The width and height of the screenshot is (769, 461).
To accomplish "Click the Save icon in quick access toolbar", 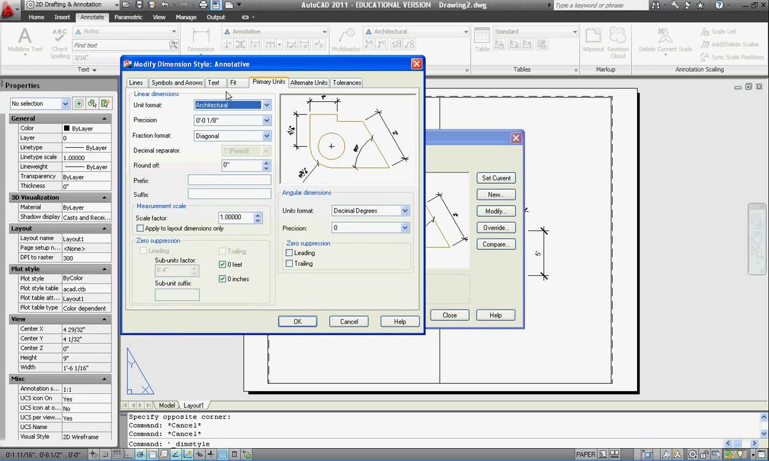I will pyautogui.click(x=139, y=4).
